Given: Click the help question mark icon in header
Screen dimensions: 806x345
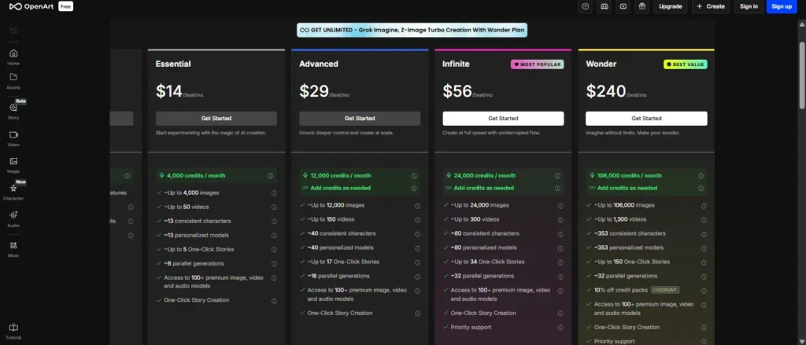Looking at the screenshot, I should (585, 6).
